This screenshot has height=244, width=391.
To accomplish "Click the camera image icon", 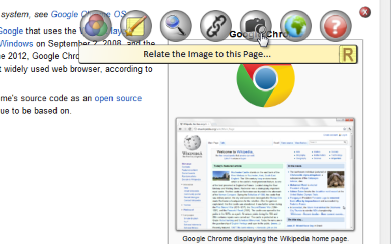I will click(x=256, y=26).
